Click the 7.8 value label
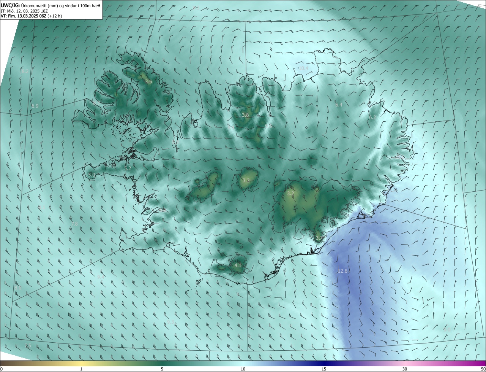486x372 pixels. [x=74, y=224]
